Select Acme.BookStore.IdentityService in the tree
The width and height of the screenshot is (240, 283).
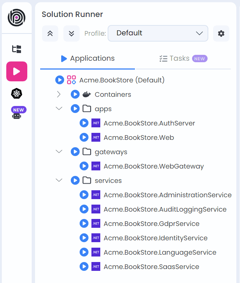pyautogui.click(x=155, y=238)
